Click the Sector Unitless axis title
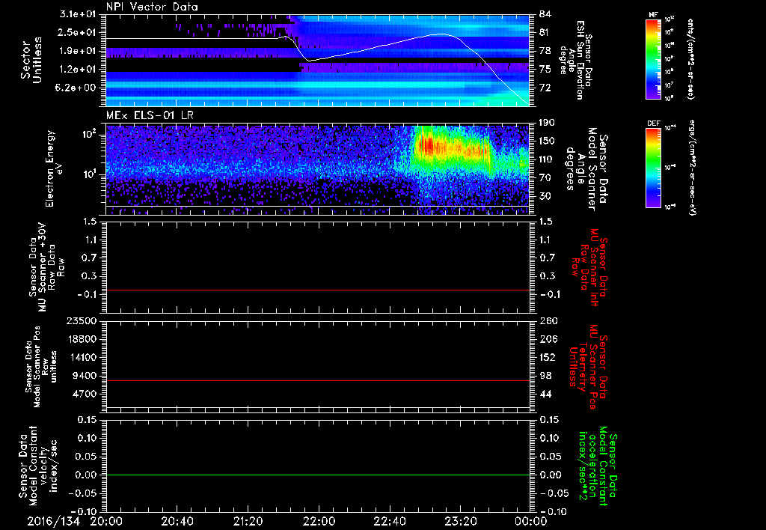This screenshot has height=530, width=766. [31, 60]
